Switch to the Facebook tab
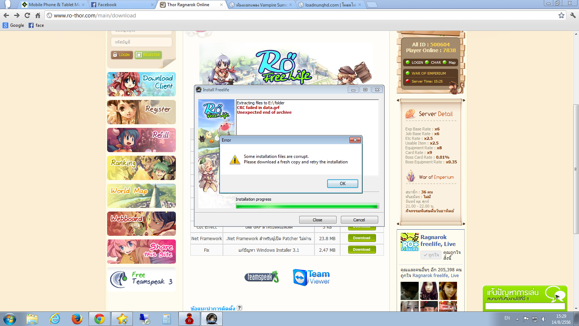The width and height of the screenshot is (579, 326). (x=122, y=5)
